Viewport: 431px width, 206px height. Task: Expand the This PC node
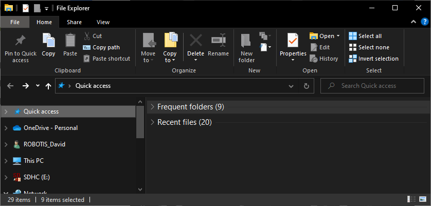(x=6, y=161)
